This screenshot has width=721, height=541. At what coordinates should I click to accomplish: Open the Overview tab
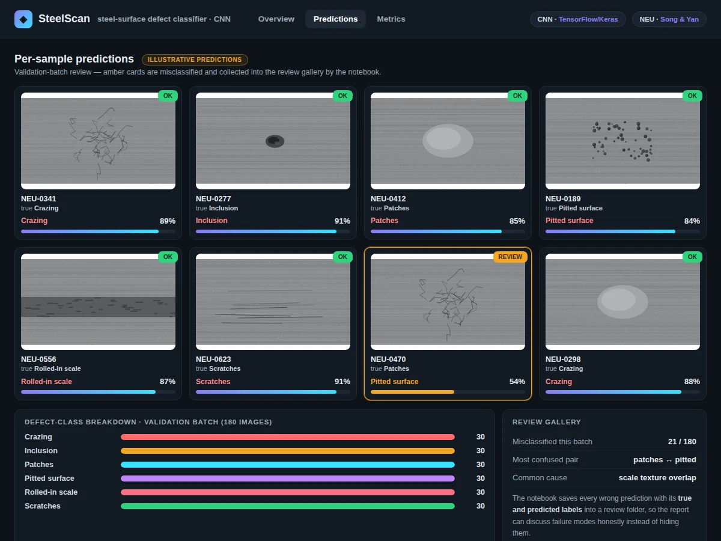click(276, 19)
